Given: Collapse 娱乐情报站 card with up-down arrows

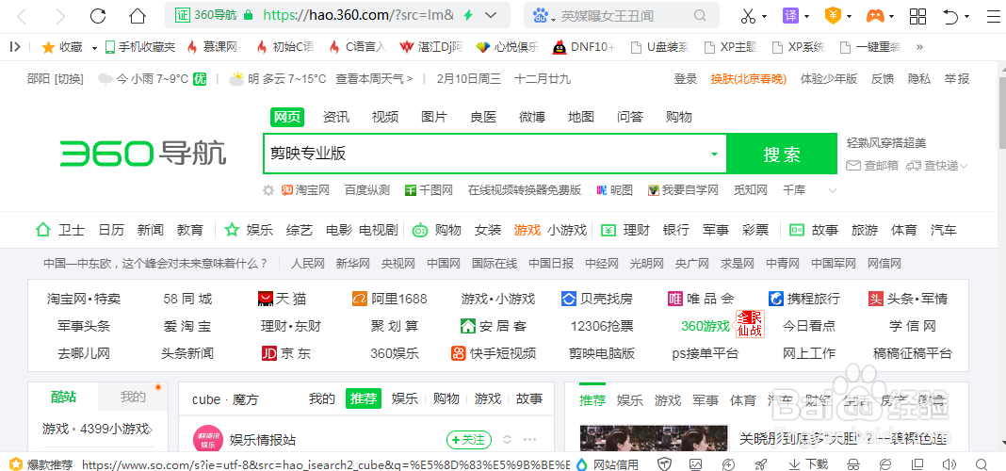Looking at the screenshot, I should pos(507,440).
